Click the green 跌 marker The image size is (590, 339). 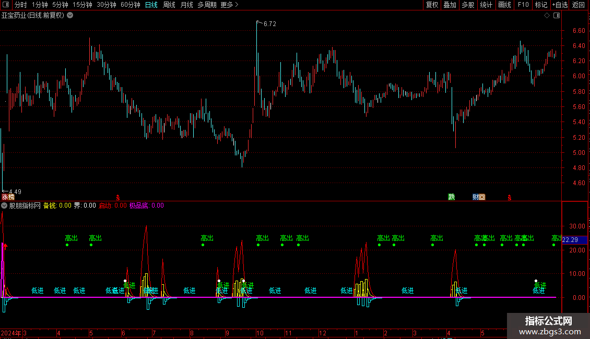[452, 197]
